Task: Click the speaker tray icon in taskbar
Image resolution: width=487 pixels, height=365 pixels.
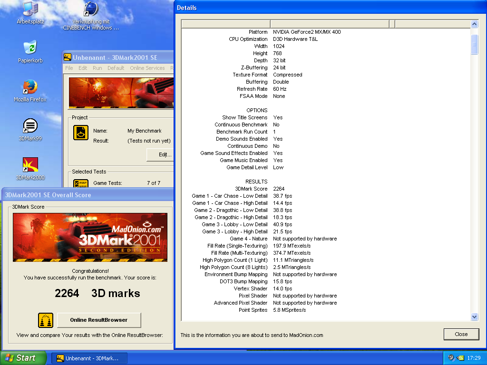Action: (451, 358)
